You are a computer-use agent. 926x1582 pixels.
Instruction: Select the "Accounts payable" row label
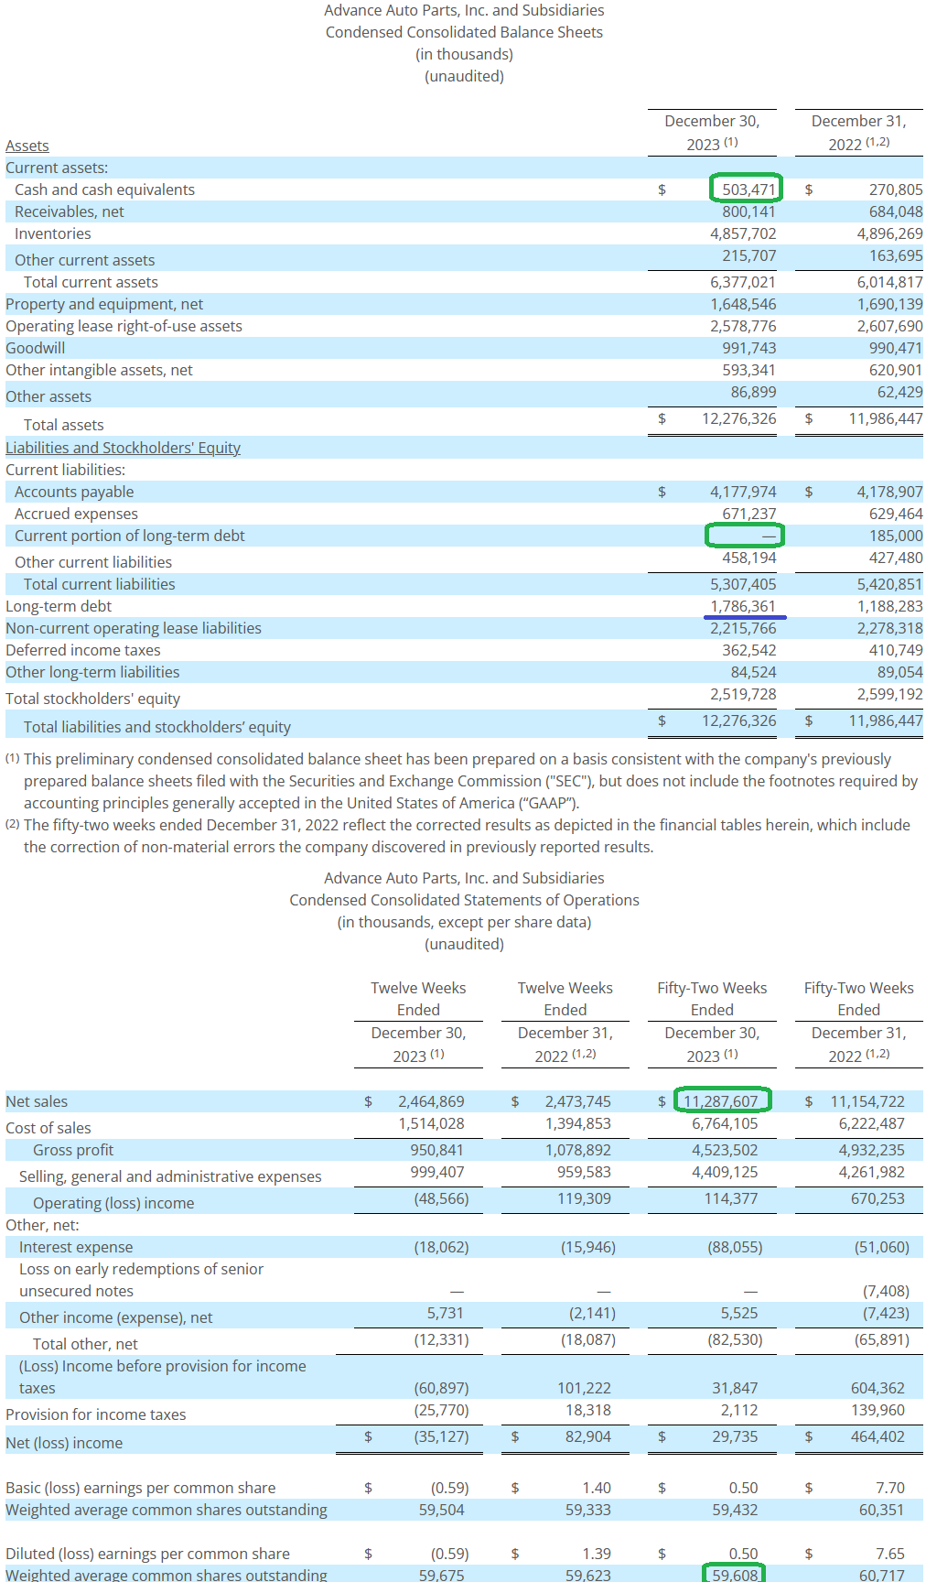tap(74, 492)
